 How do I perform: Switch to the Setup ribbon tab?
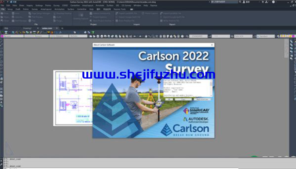click(10, 9)
